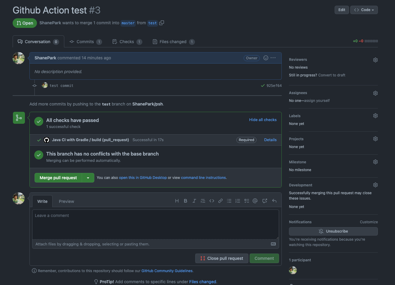Click the master base branch label
Image resolution: width=395 pixels, height=285 pixels.
[128, 23]
